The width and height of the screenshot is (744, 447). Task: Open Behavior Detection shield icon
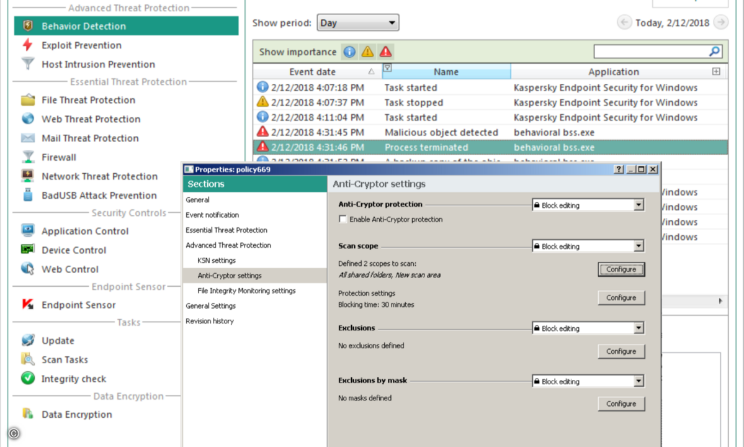(27, 25)
